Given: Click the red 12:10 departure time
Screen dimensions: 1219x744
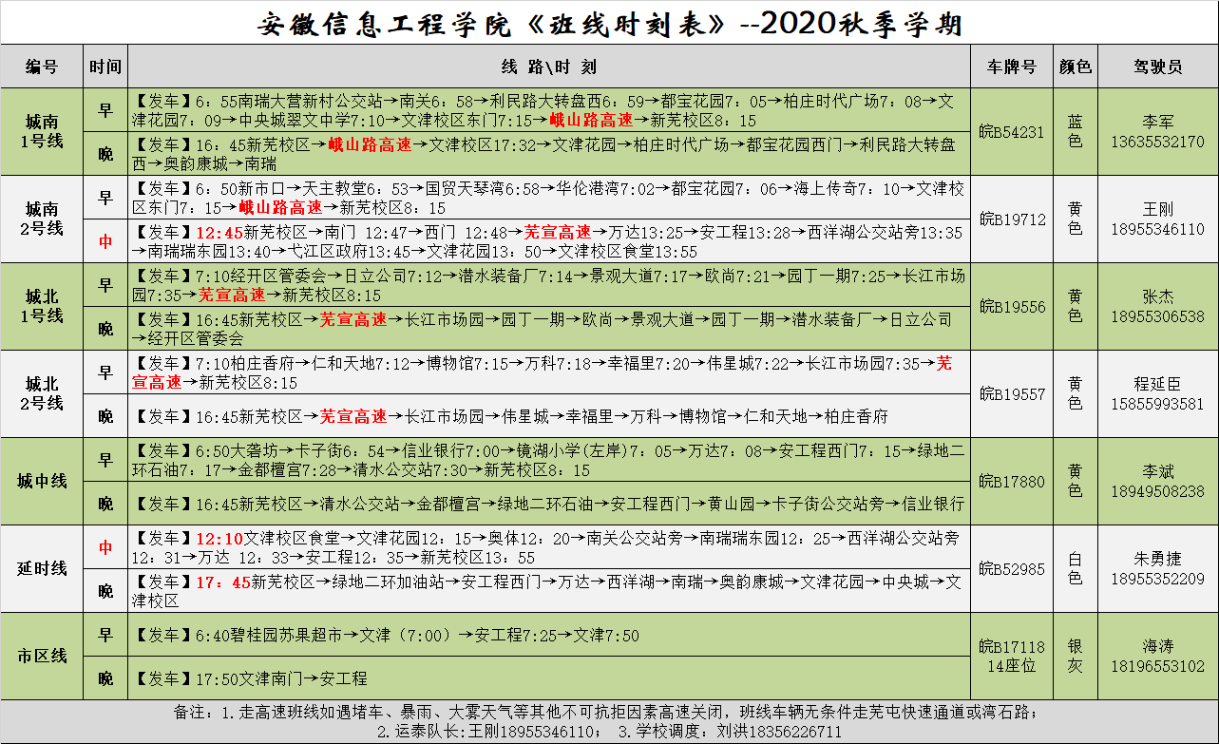Looking at the screenshot, I should tap(219, 539).
